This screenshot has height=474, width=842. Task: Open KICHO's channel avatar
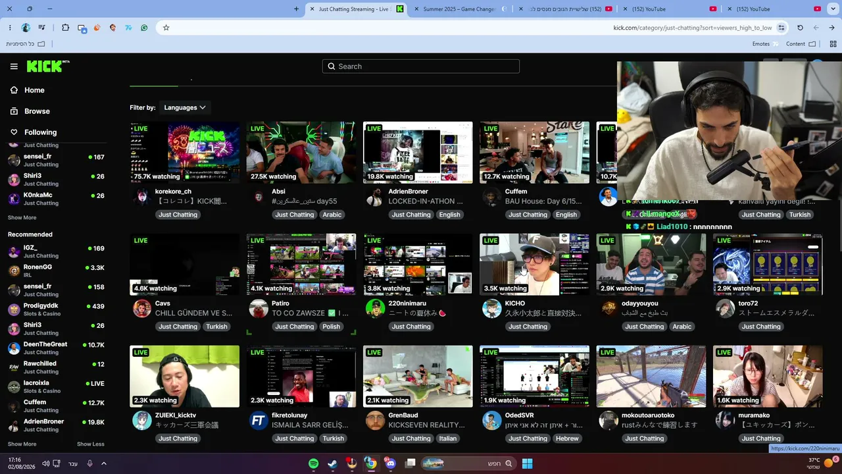pos(492,308)
